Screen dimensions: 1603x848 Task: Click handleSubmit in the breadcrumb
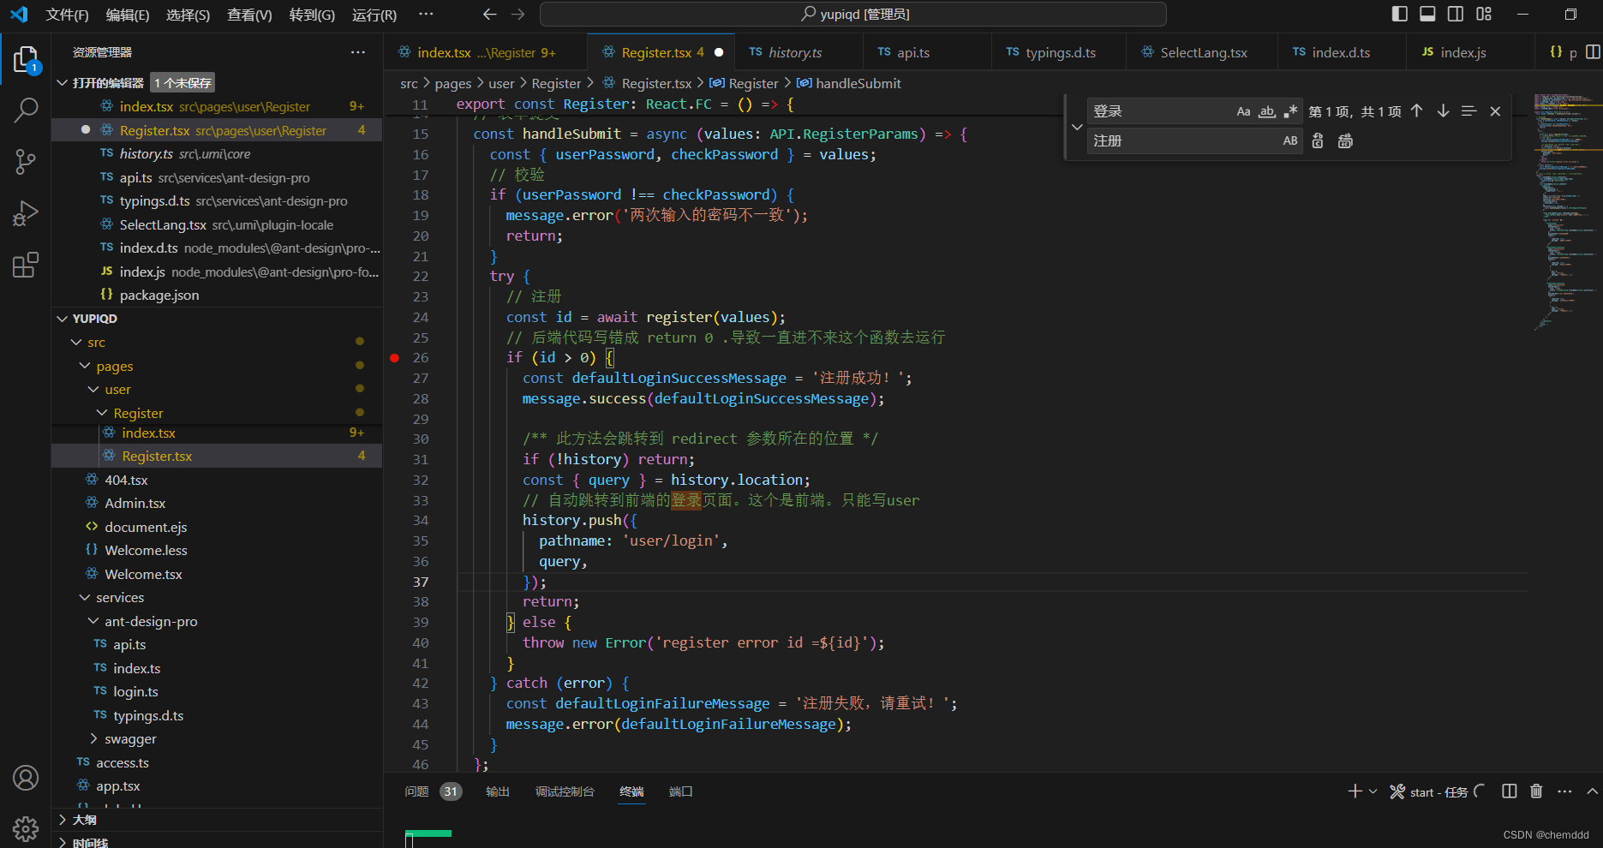(858, 83)
